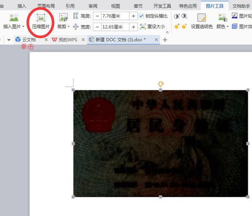Increase brightness sun icon
Screen dimensions: 252x216
[177, 26]
